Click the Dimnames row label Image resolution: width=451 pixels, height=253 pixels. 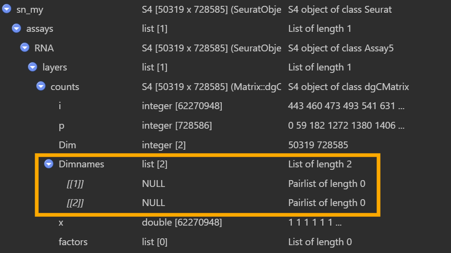tap(81, 164)
